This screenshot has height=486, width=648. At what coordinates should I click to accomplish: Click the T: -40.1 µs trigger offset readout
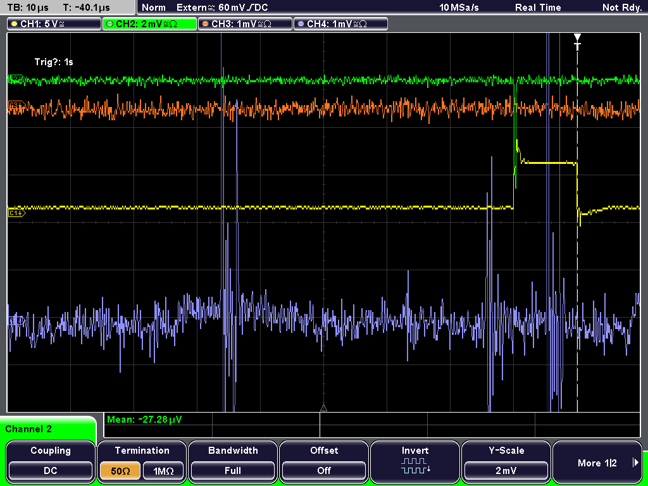point(86,8)
